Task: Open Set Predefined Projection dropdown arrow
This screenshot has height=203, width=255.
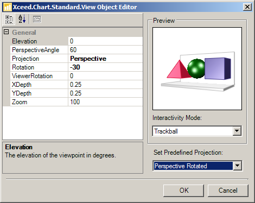Action: click(x=237, y=166)
